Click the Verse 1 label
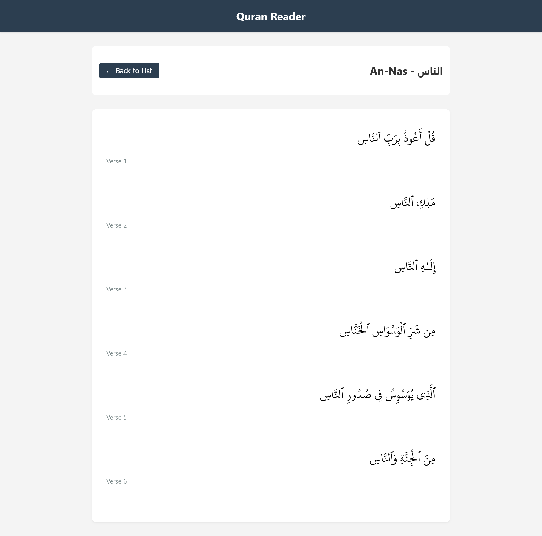This screenshot has height=536, width=542. (x=117, y=161)
